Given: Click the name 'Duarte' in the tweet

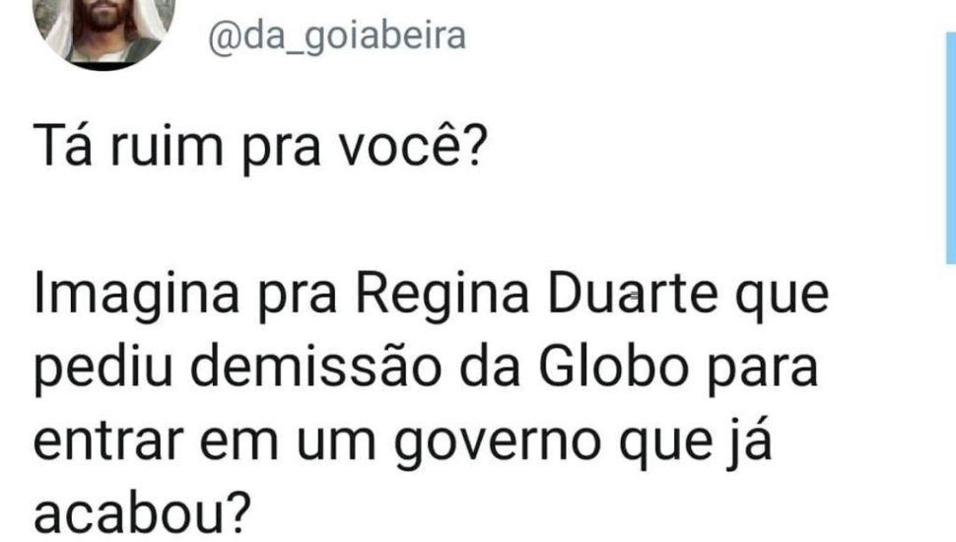Looking at the screenshot, I should [632, 294].
